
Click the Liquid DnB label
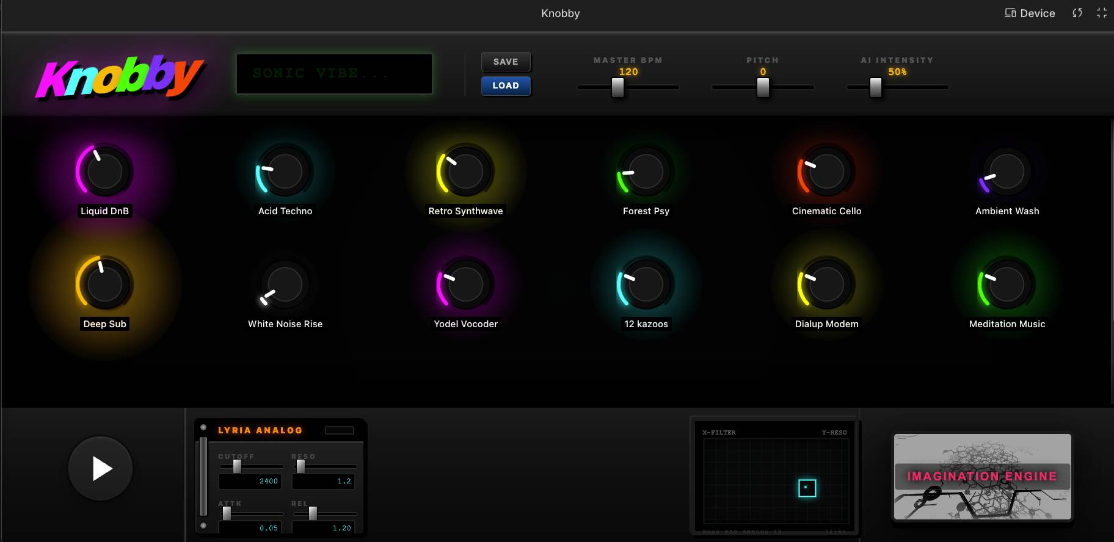pyautogui.click(x=104, y=211)
